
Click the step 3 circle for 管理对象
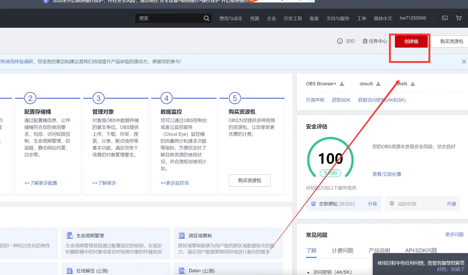coord(98,98)
